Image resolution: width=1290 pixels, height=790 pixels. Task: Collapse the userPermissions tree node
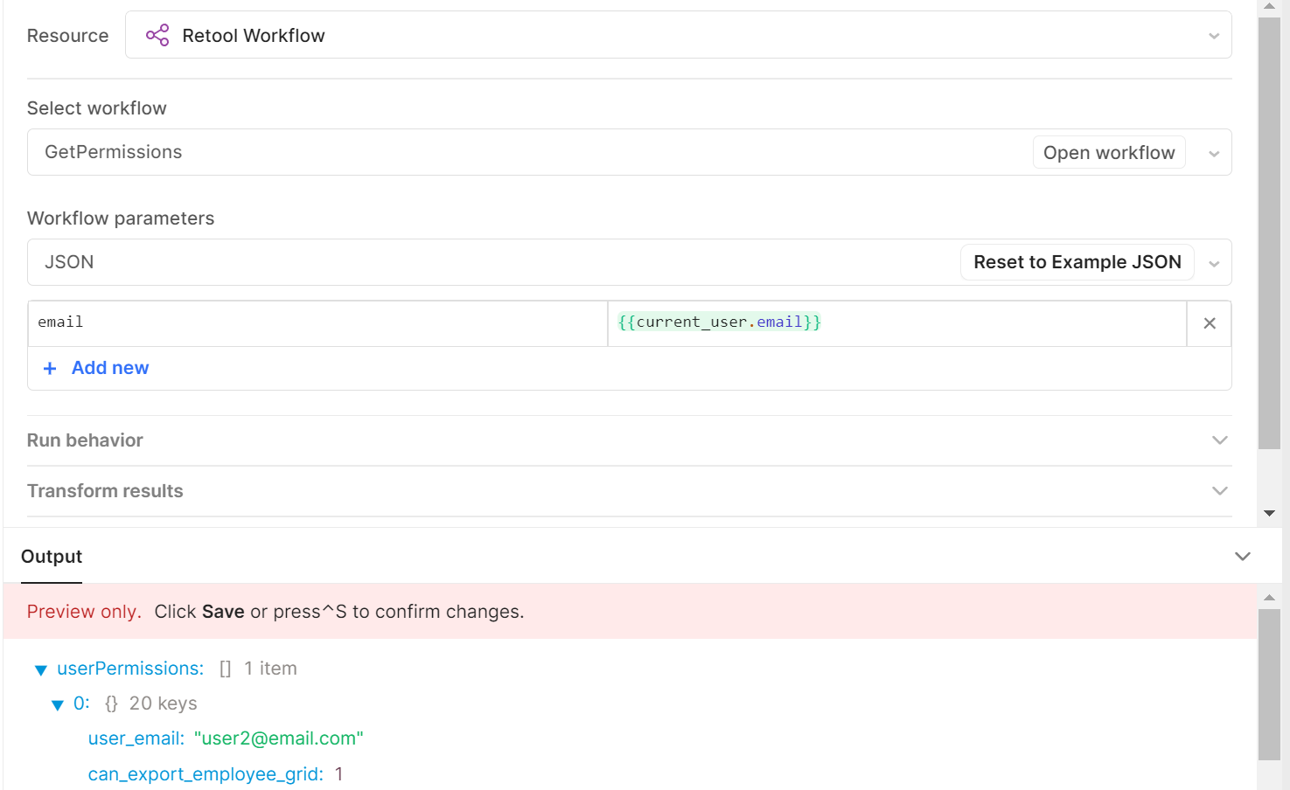[40, 670]
